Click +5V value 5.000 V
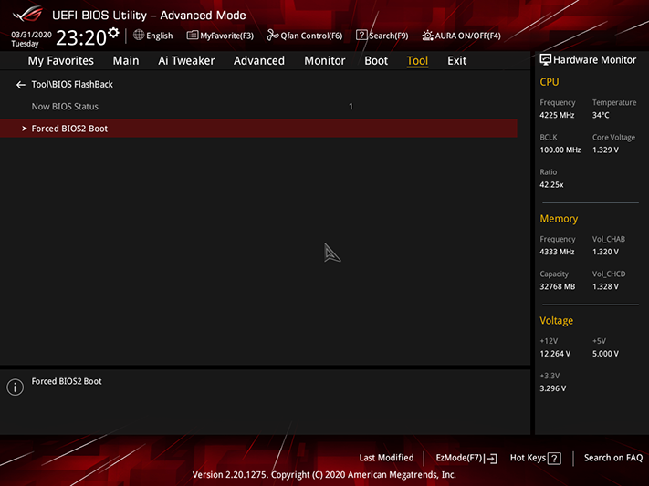The width and height of the screenshot is (649, 486). 605,354
